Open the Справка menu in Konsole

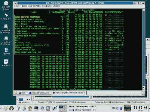tap(56, 6)
